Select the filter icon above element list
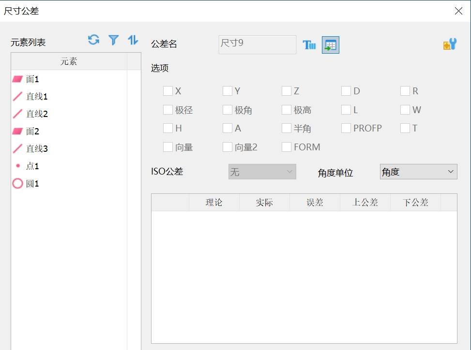 (x=113, y=41)
